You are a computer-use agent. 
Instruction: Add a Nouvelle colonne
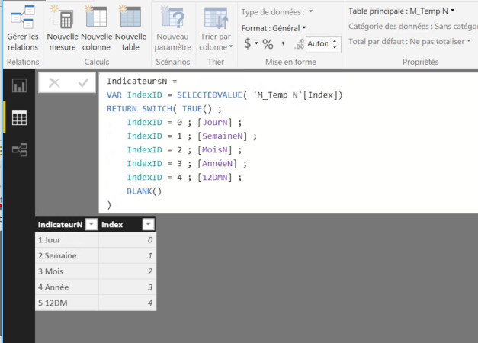(x=96, y=28)
